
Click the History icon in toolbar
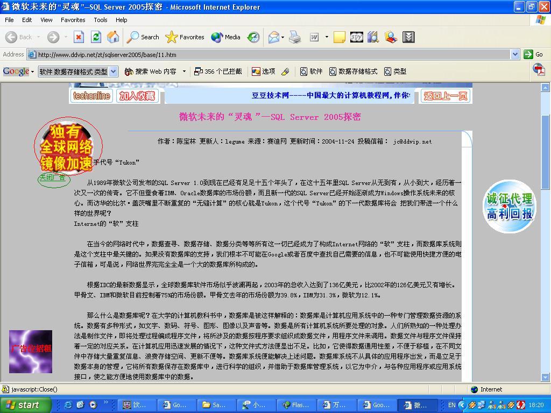(253, 37)
